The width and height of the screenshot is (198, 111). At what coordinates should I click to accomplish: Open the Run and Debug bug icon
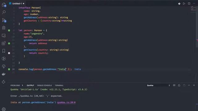[x=4, y=28]
